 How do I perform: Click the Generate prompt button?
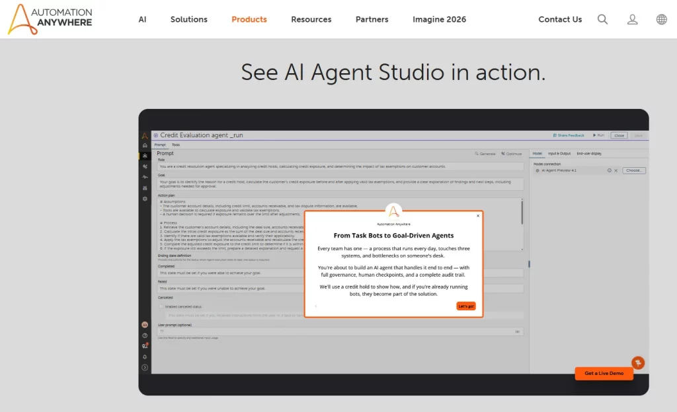point(485,154)
